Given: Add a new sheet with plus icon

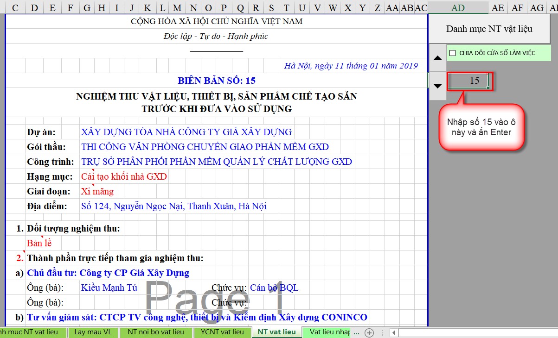Looking at the screenshot, I should click(x=369, y=332).
